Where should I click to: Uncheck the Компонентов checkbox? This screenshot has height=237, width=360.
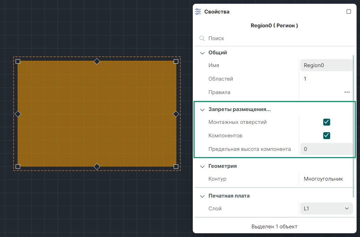(326, 136)
